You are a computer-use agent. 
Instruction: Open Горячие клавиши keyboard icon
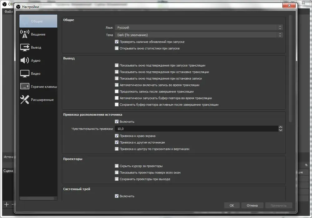pyautogui.click(x=25, y=86)
